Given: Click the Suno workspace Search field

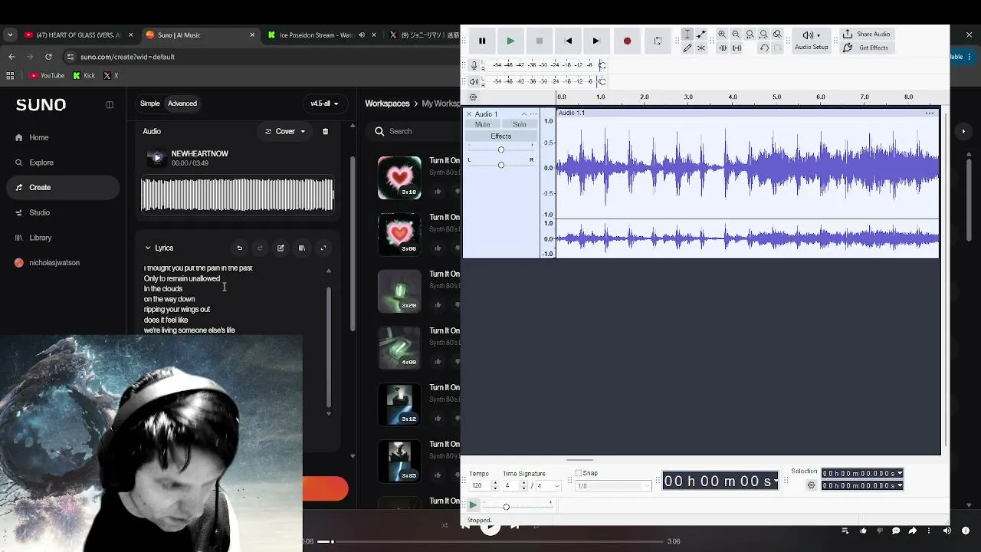Looking at the screenshot, I should tap(414, 131).
